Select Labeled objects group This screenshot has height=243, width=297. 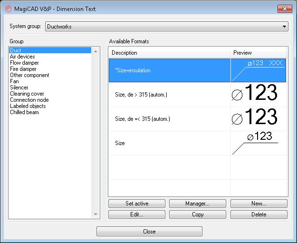(28, 106)
